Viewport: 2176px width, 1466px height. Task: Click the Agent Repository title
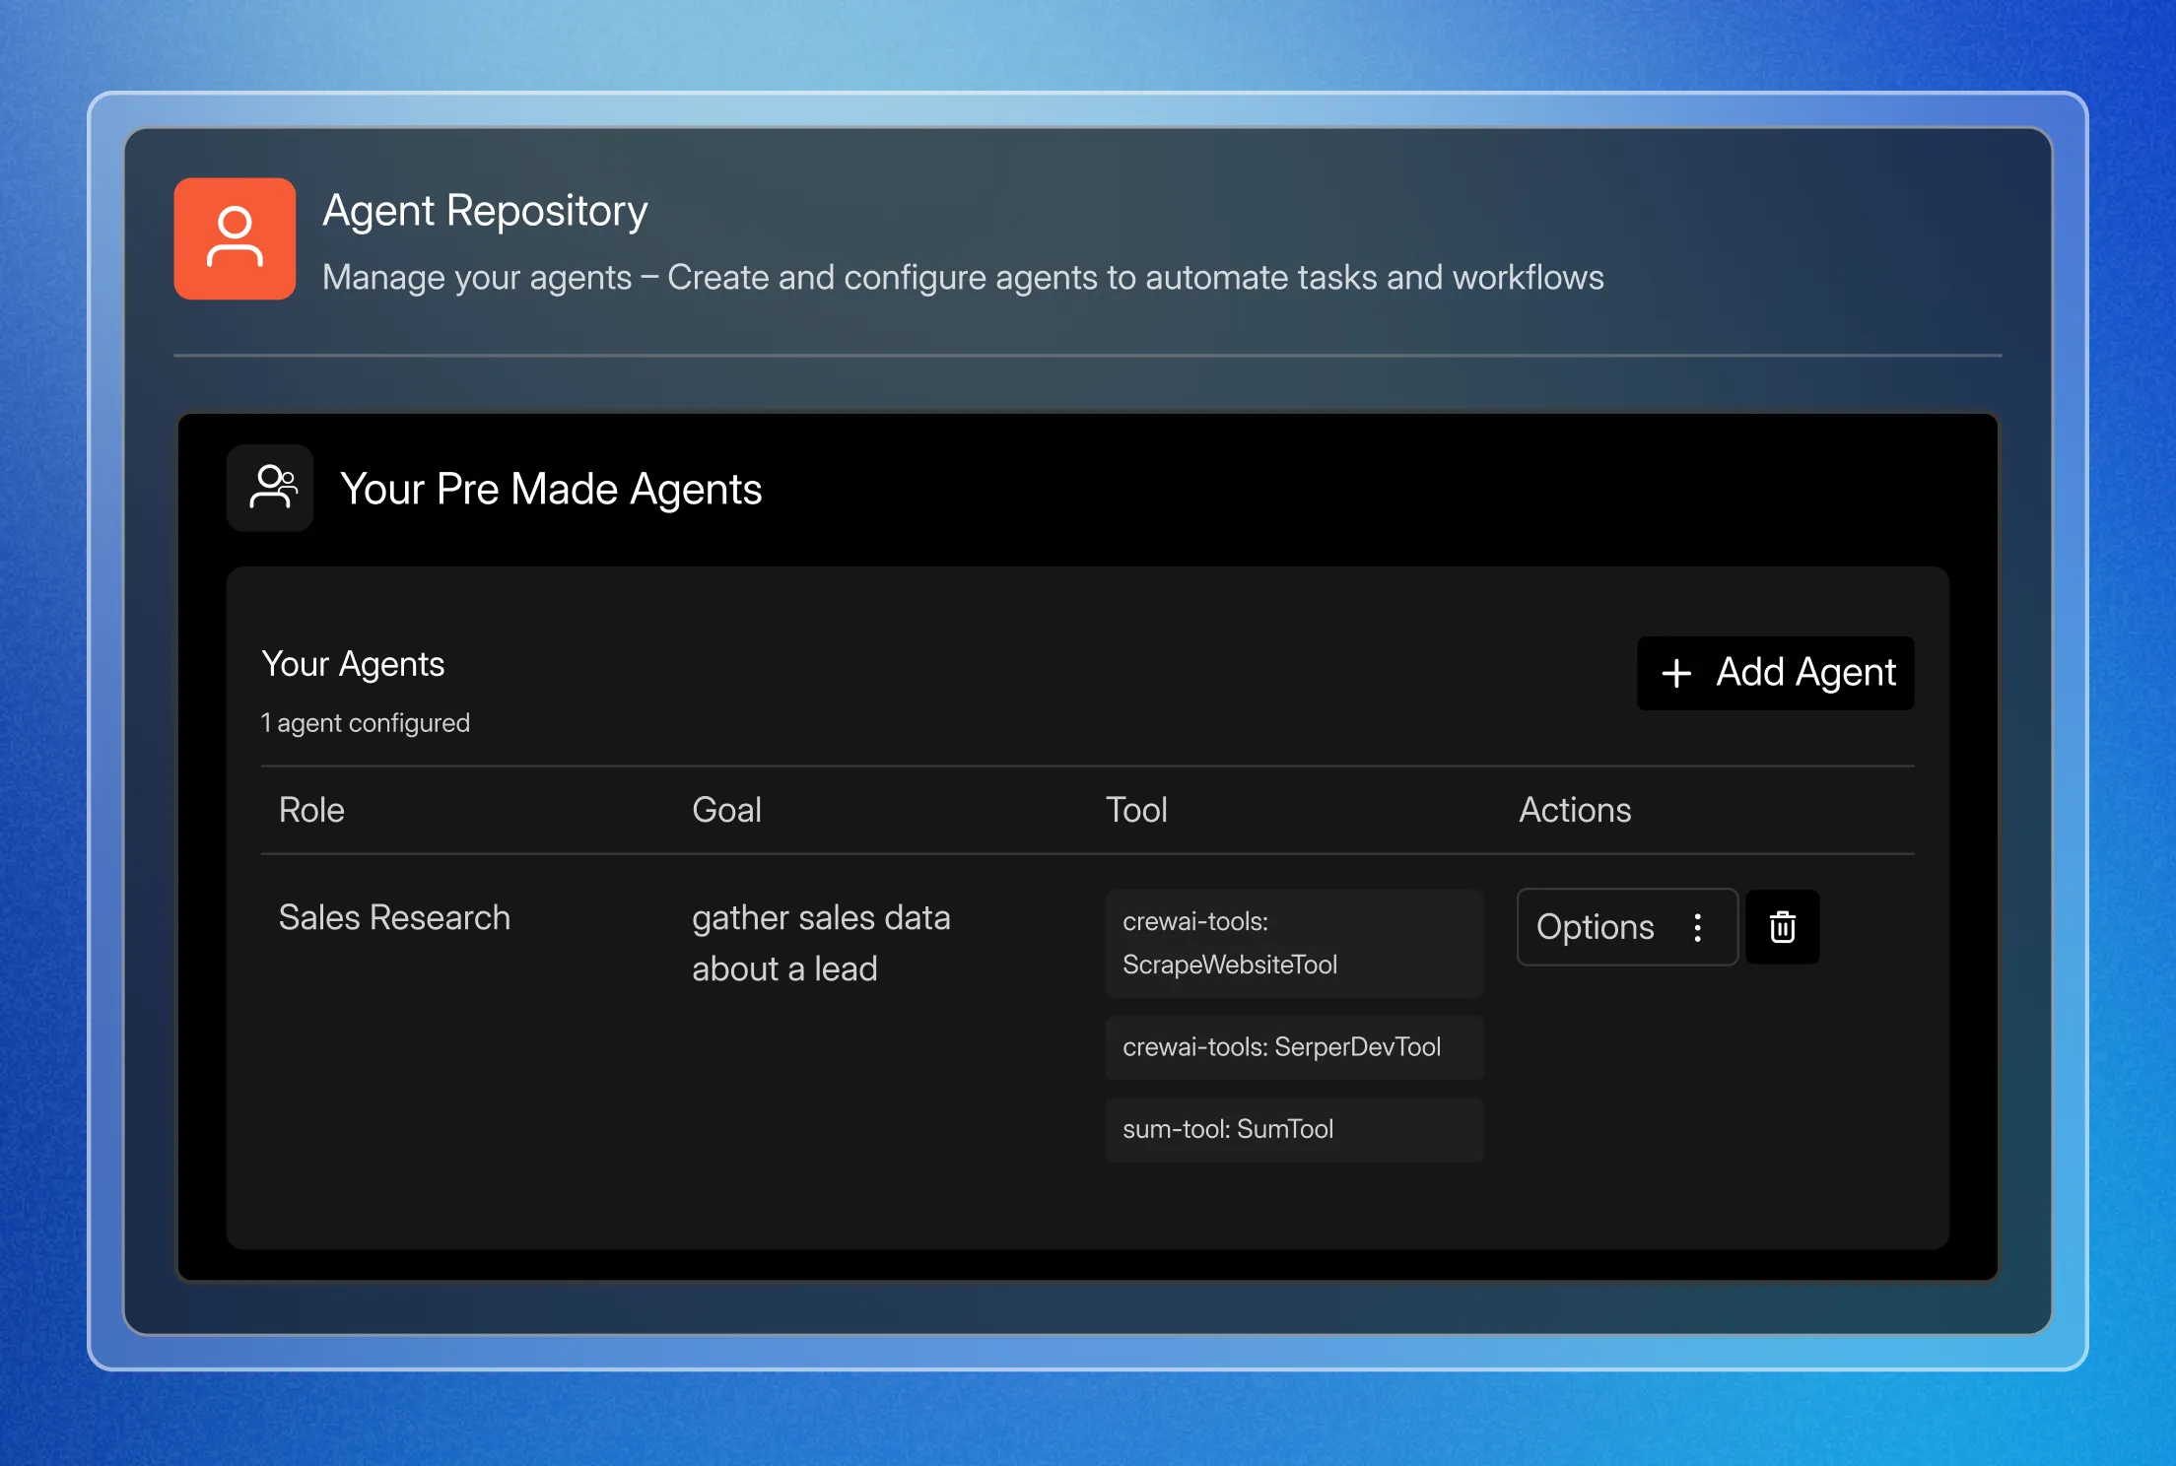[x=485, y=211]
